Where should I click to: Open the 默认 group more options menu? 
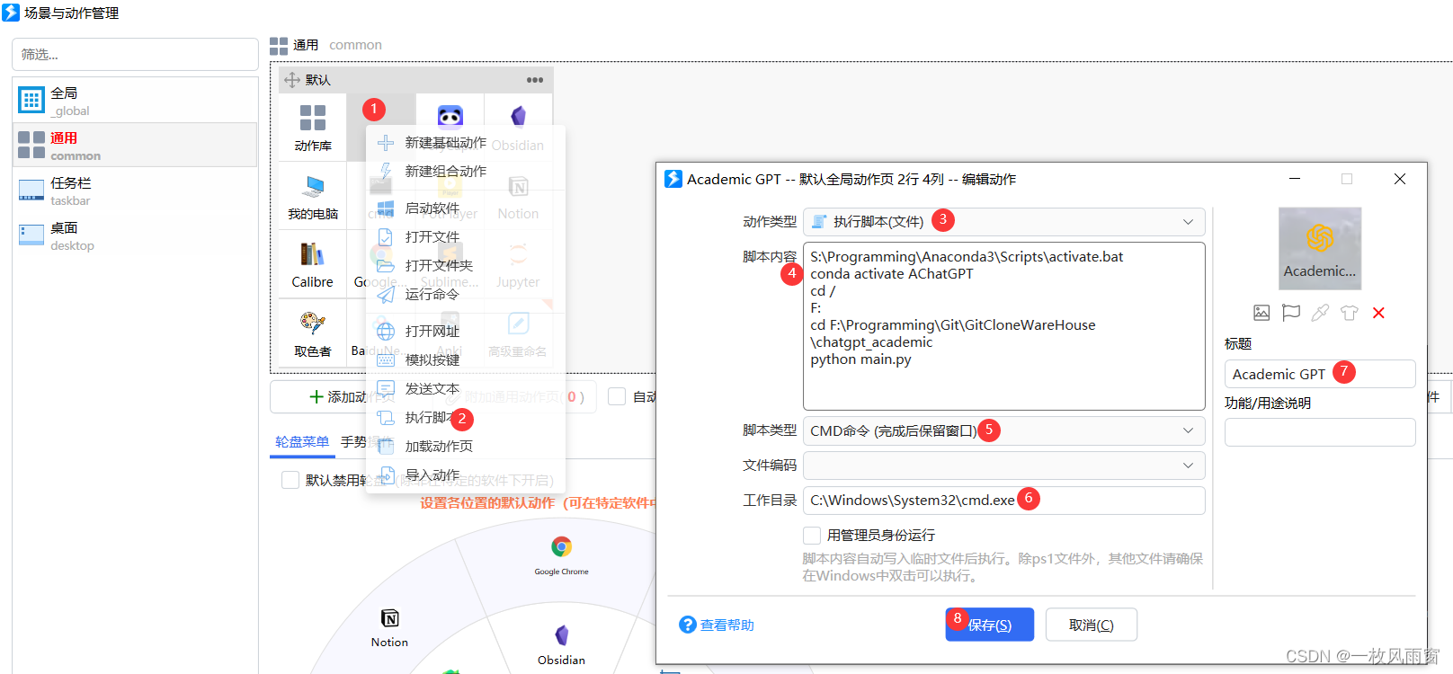pos(535,80)
